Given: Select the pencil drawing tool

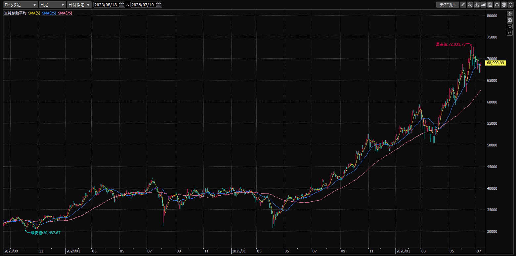Looking at the screenshot, I should (x=463, y=5).
